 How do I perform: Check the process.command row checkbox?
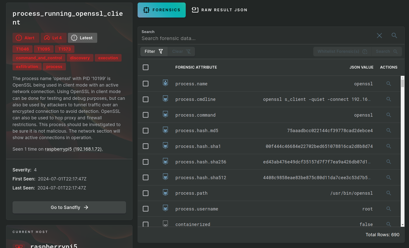pyautogui.click(x=146, y=115)
